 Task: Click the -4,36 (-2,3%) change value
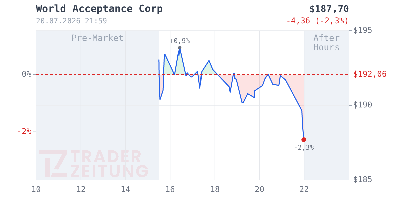pos(317,21)
